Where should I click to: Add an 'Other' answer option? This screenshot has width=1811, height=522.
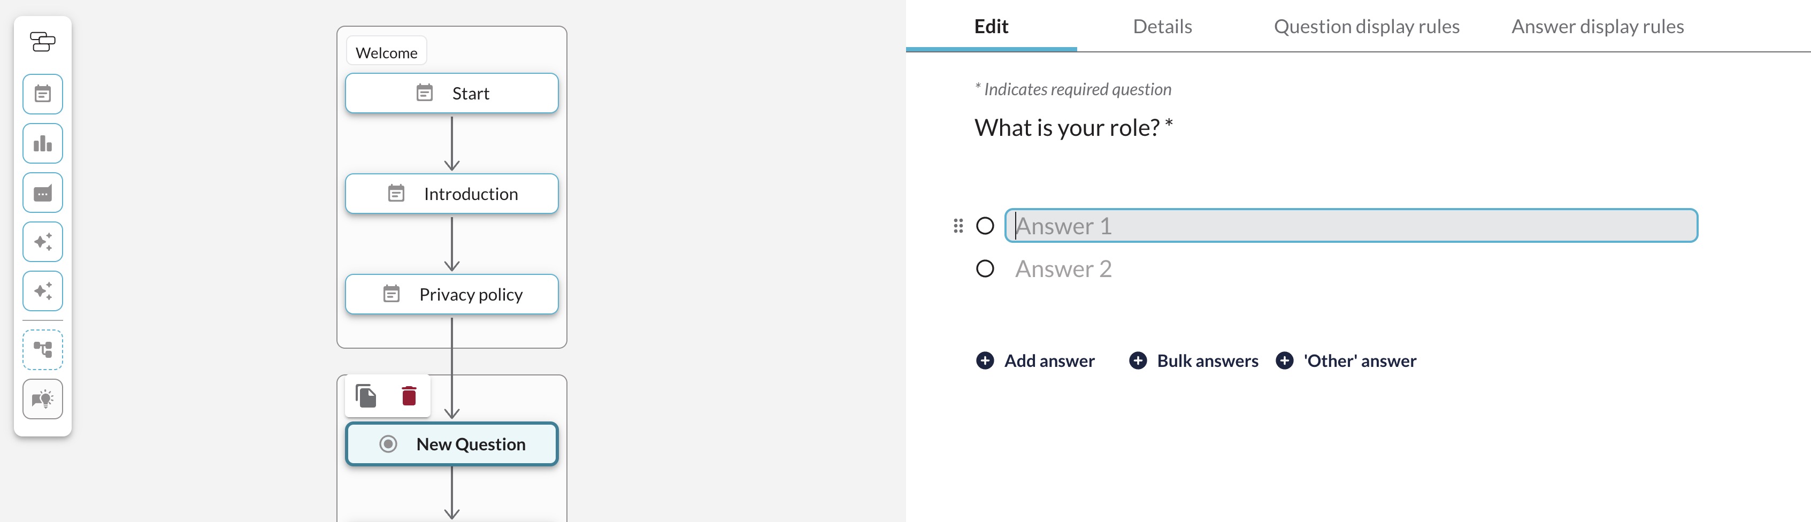coord(1346,360)
